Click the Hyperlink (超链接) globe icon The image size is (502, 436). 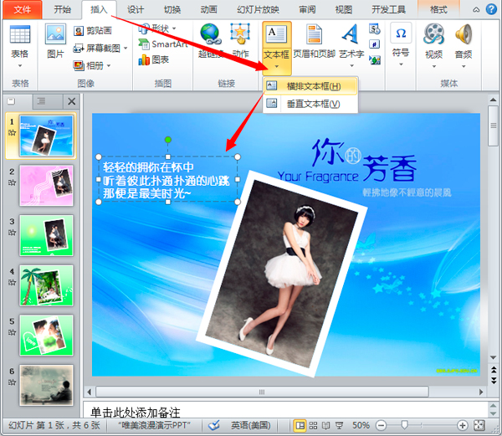[x=211, y=34]
